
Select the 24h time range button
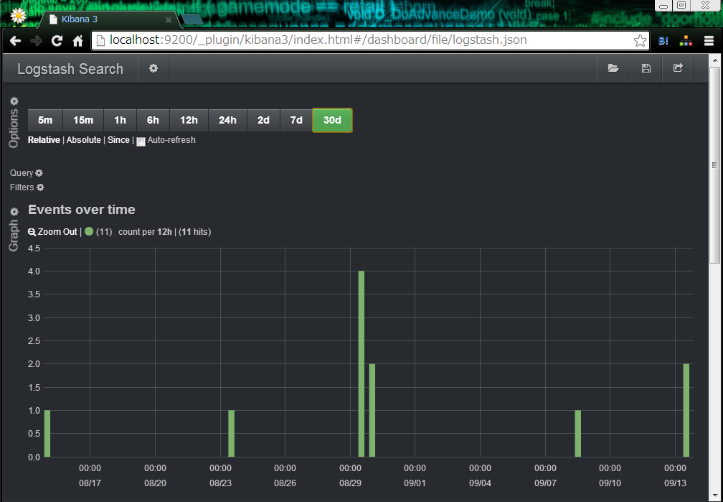[227, 120]
